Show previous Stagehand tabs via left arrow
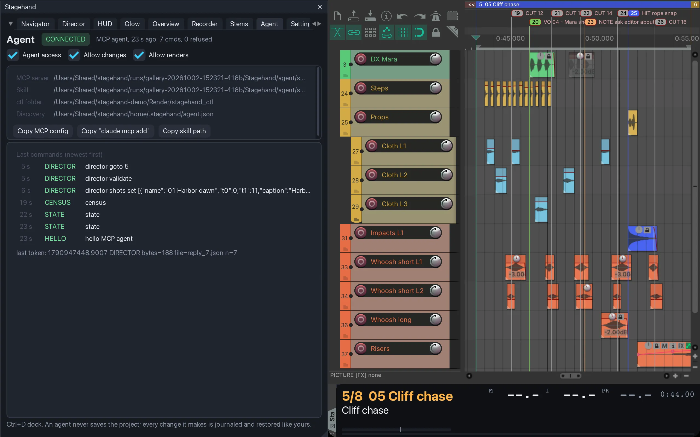The image size is (700, 437). click(x=314, y=24)
